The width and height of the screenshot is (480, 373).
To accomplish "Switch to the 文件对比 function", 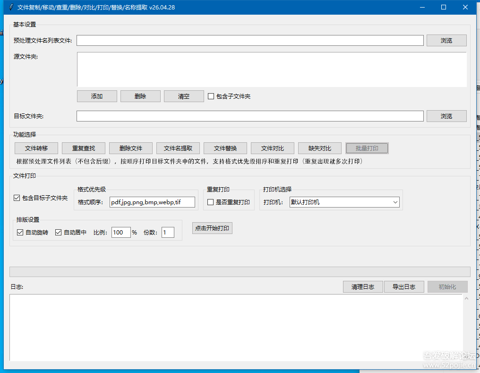I will pyautogui.click(x=273, y=148).
